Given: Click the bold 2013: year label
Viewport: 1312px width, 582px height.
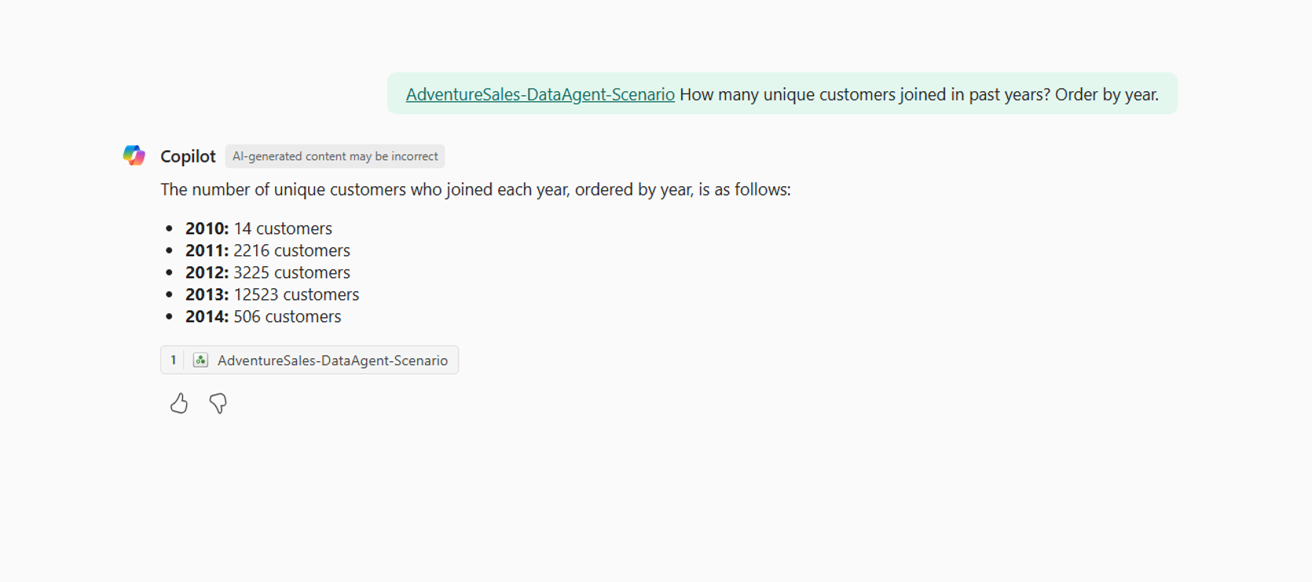Looking at the screenshot, I should coord(207,295).
